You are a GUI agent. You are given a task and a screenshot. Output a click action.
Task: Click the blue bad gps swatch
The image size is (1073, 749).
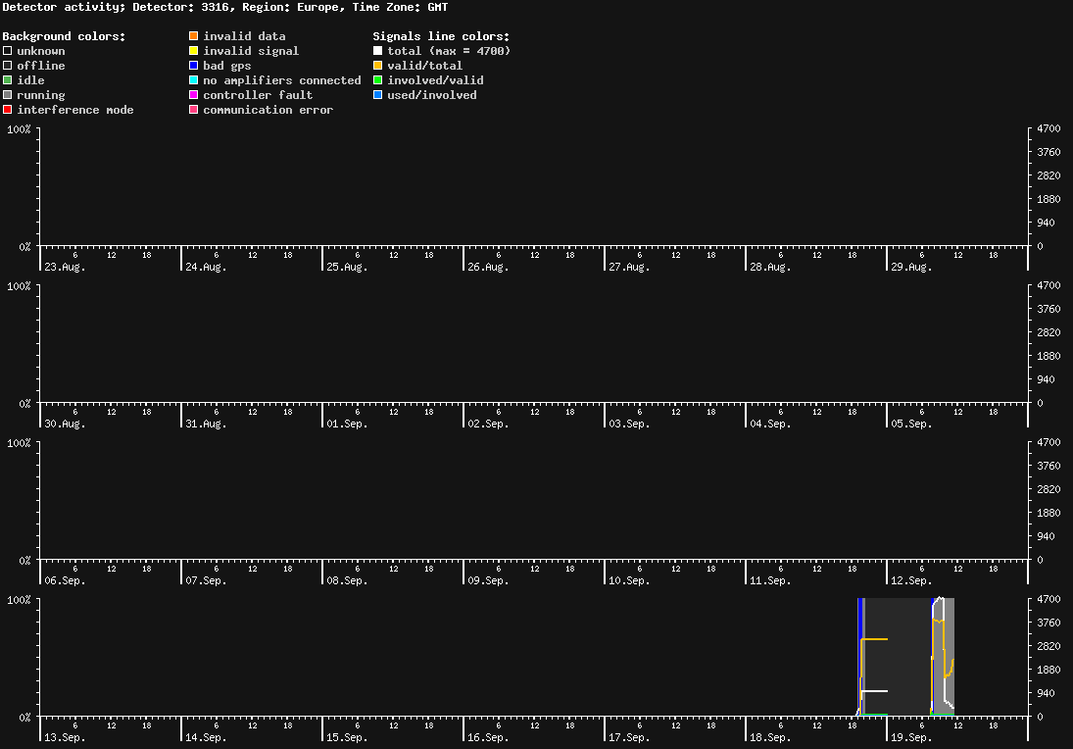coord(194,66)
